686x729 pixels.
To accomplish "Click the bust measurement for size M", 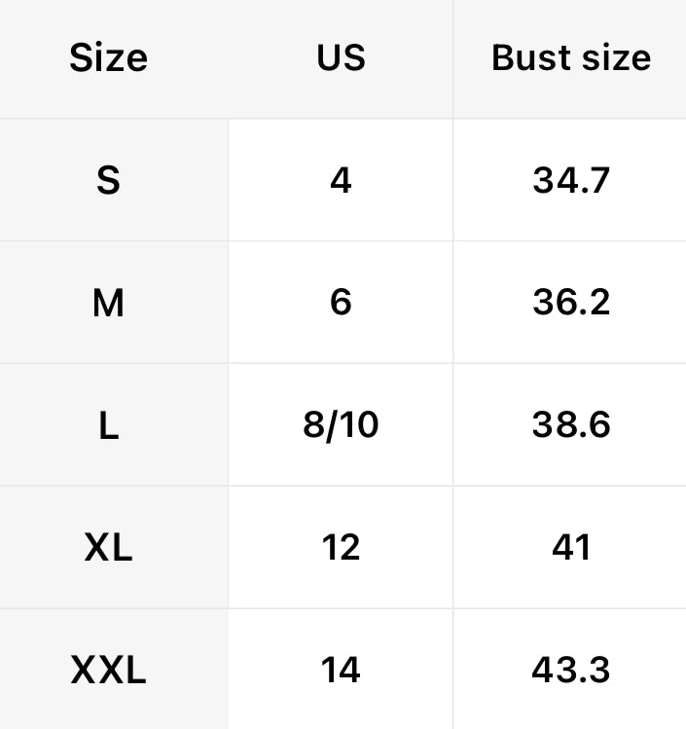I will [x=570, y=304].
